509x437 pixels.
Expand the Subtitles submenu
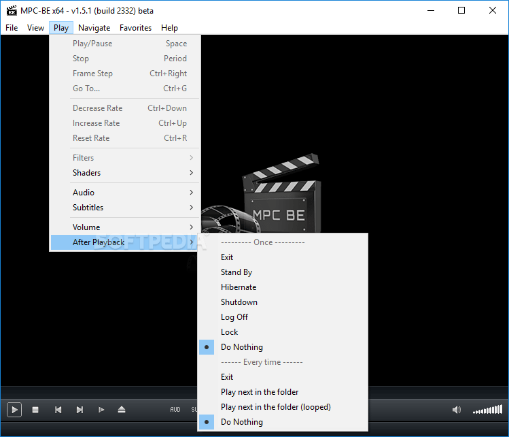coord(125,208)
